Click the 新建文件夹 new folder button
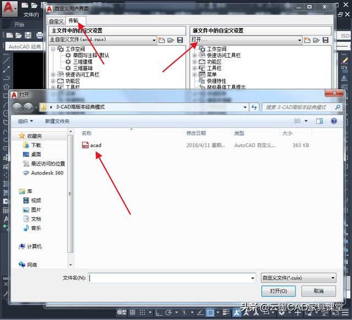 tap(57, 121)
